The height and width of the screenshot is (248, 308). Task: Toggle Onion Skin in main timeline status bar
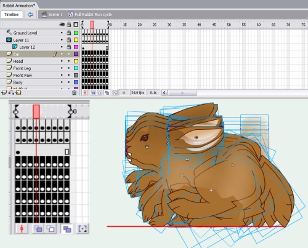click(x=93, y=93)
